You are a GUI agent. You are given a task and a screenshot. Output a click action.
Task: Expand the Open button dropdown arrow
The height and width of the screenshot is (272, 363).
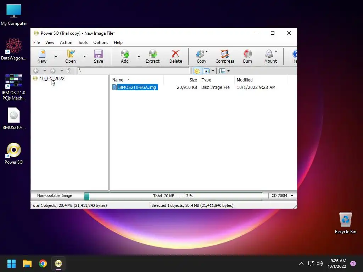[x=84, y=56]
